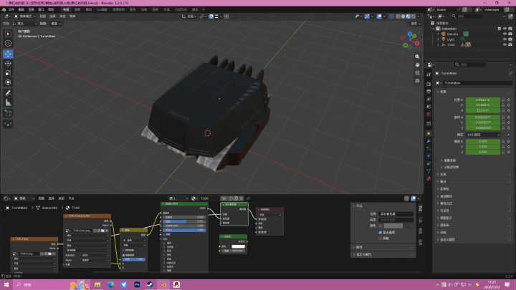
Task: Select the Cursor tool in viewport toolbar
Action: [x=8, y=44]
